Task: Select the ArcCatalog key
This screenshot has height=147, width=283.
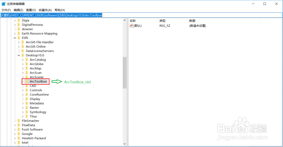Action: 38,60
